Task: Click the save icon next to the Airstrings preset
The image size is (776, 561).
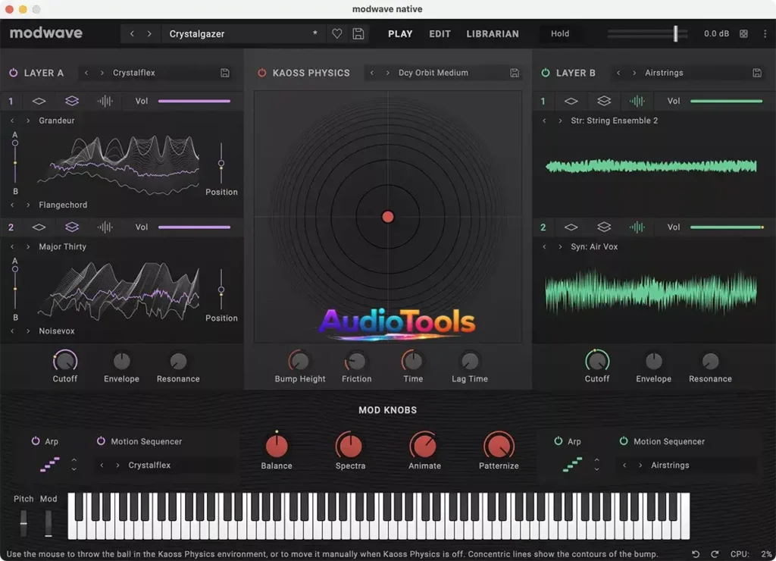Action: click(x=756, y=73)
